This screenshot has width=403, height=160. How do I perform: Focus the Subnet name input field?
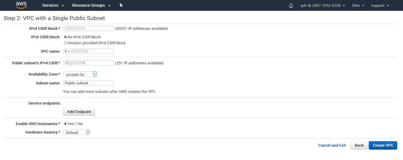[x=88, y=83]
